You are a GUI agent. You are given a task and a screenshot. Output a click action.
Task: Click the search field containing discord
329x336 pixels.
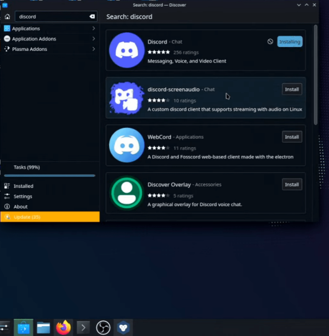click(x=56, y=16)
